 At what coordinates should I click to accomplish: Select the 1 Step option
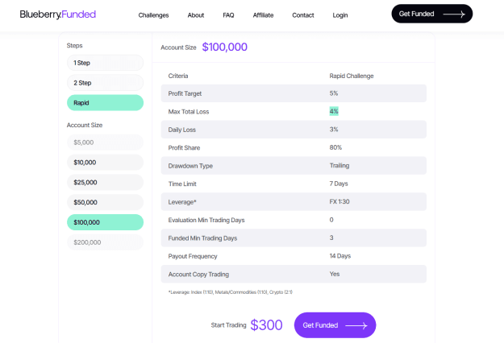pyautogui.click(x=105, y=63)
